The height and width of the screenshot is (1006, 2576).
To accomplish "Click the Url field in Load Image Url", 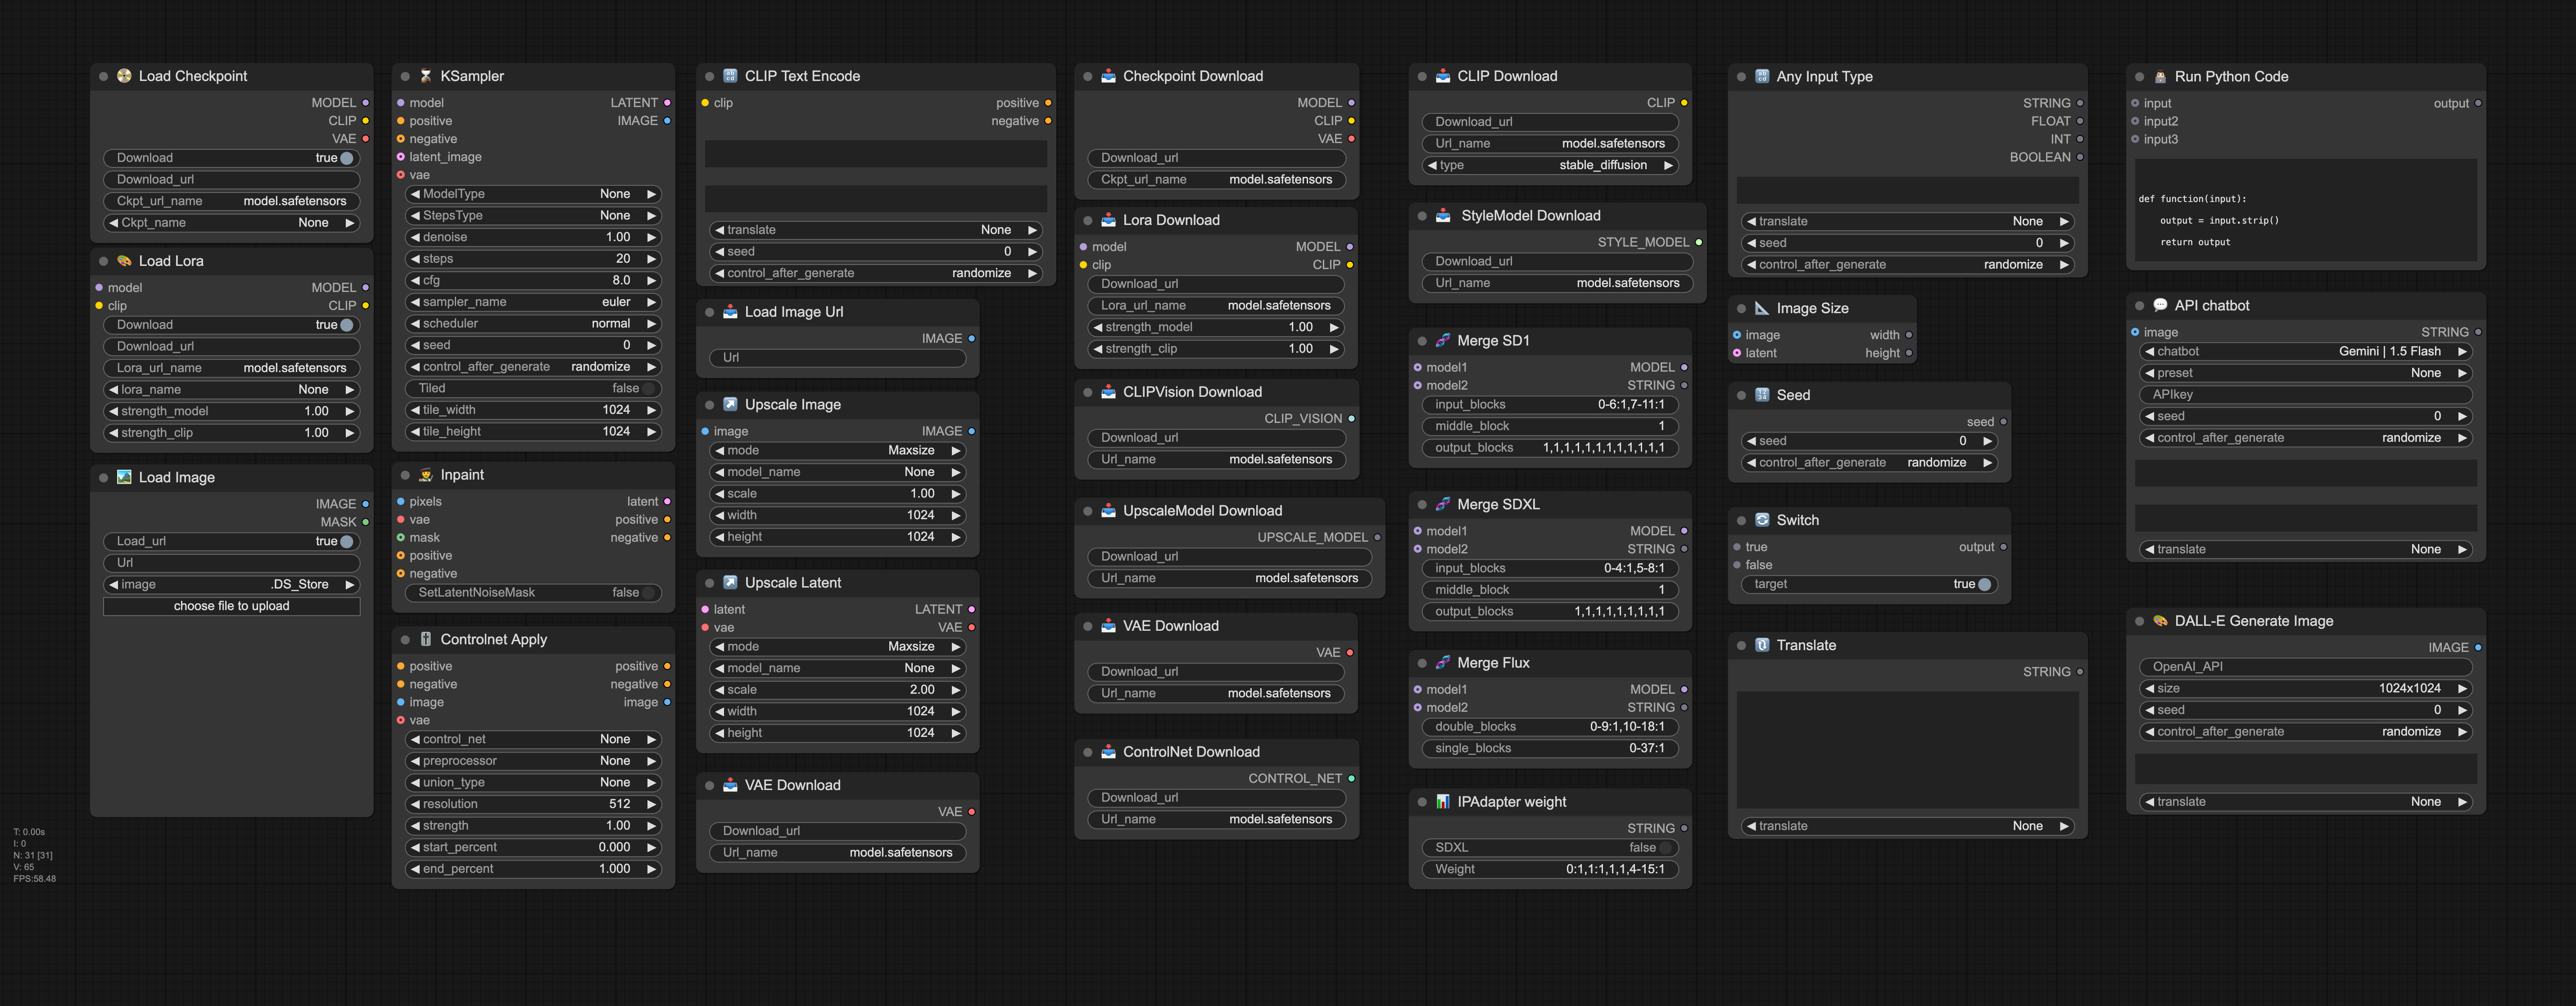I will pyautogui.click(x=837, y=358).
